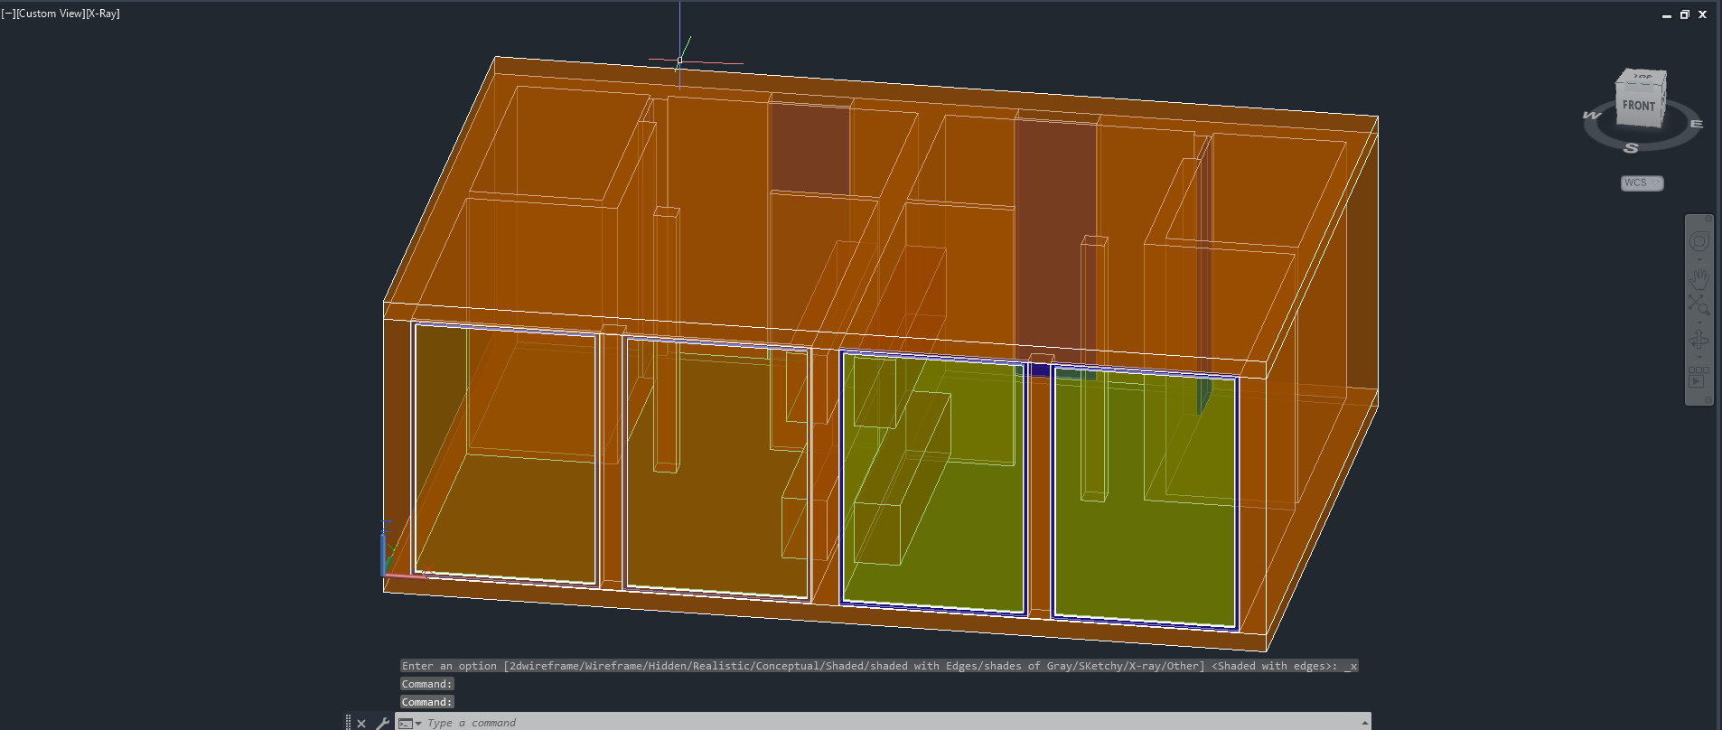Screen dimensions: 1722x730
Task: Activate the Orbit tool
Action: [x=1699, y=340]
